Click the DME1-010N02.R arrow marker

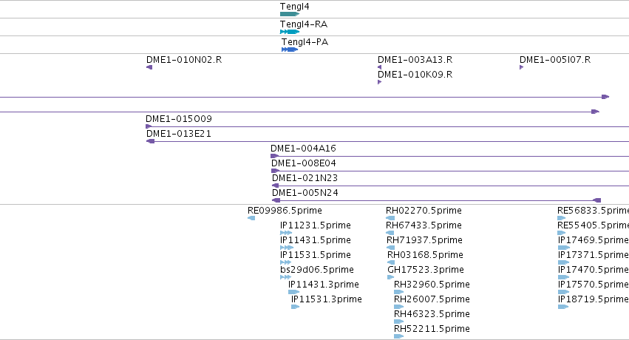pyautogui.click(x=149, y=67)
